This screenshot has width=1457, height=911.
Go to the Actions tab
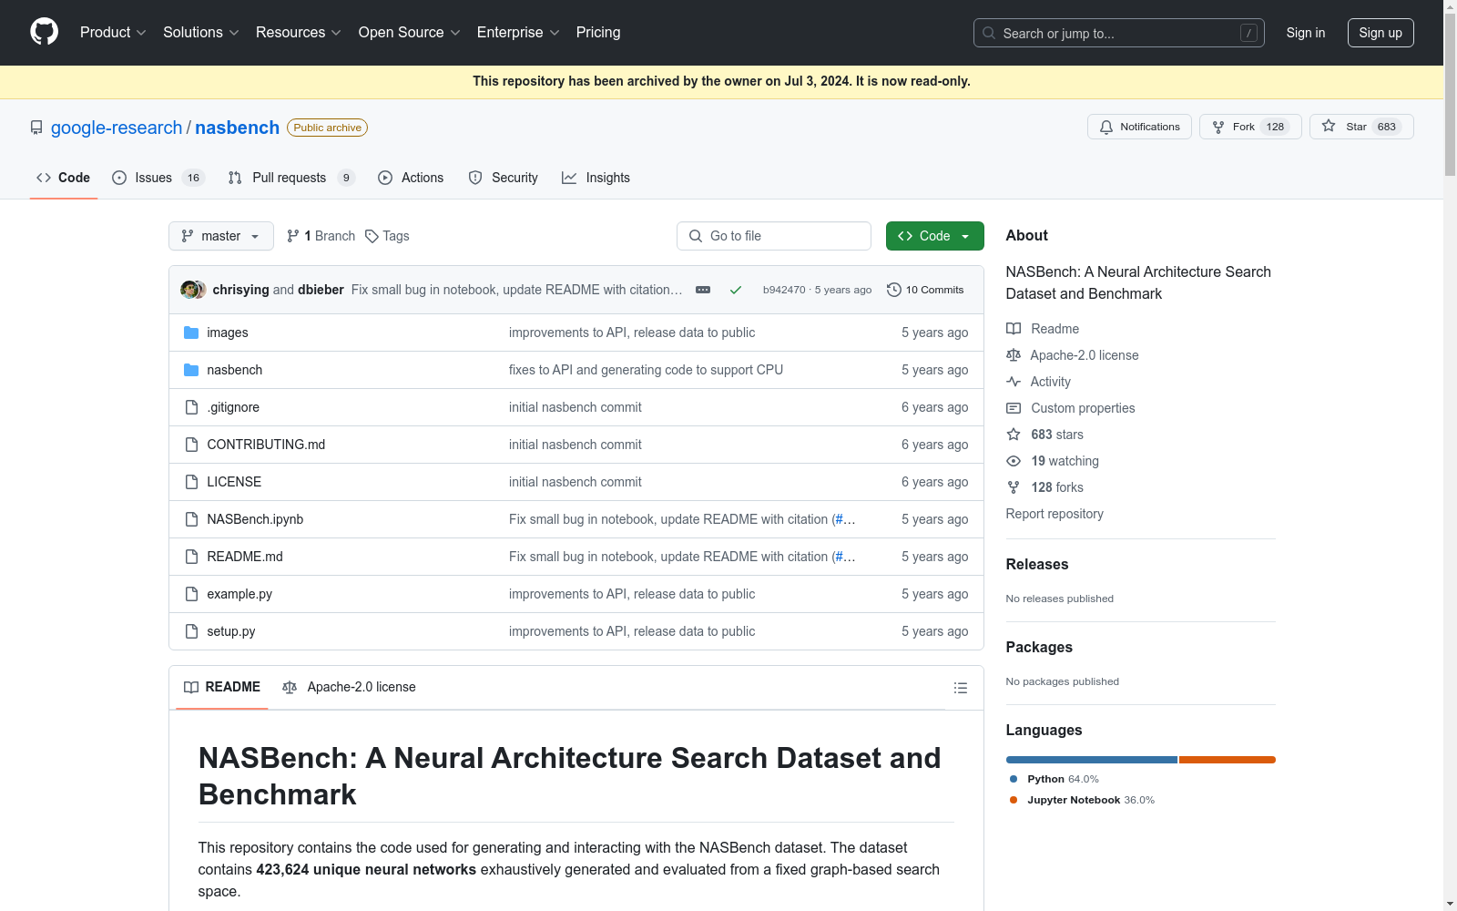(x=411, y=178)
